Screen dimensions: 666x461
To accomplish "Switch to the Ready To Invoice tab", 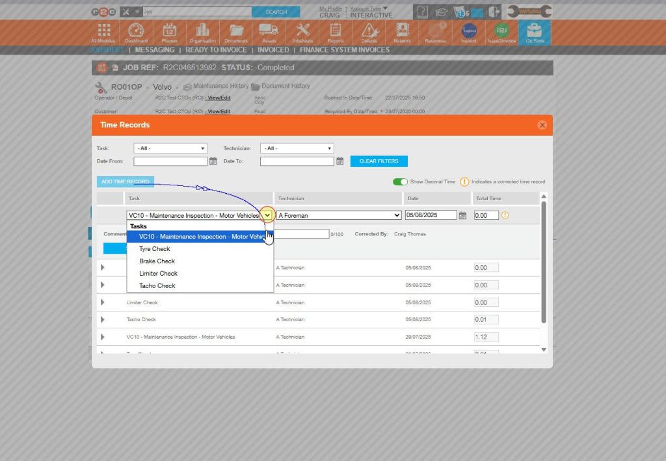I will tap(216, 50).
